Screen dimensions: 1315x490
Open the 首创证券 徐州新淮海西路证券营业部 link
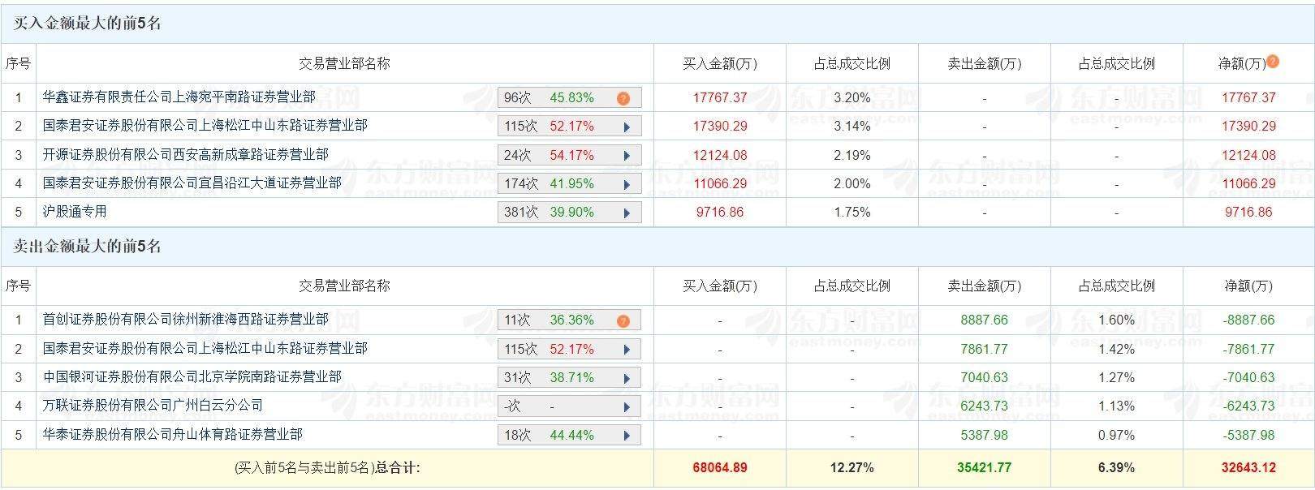185,320
